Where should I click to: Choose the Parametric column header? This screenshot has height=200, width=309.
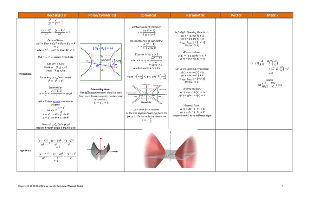pos(195,15)
